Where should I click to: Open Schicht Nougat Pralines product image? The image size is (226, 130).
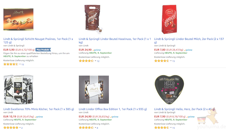coord(18,20)
